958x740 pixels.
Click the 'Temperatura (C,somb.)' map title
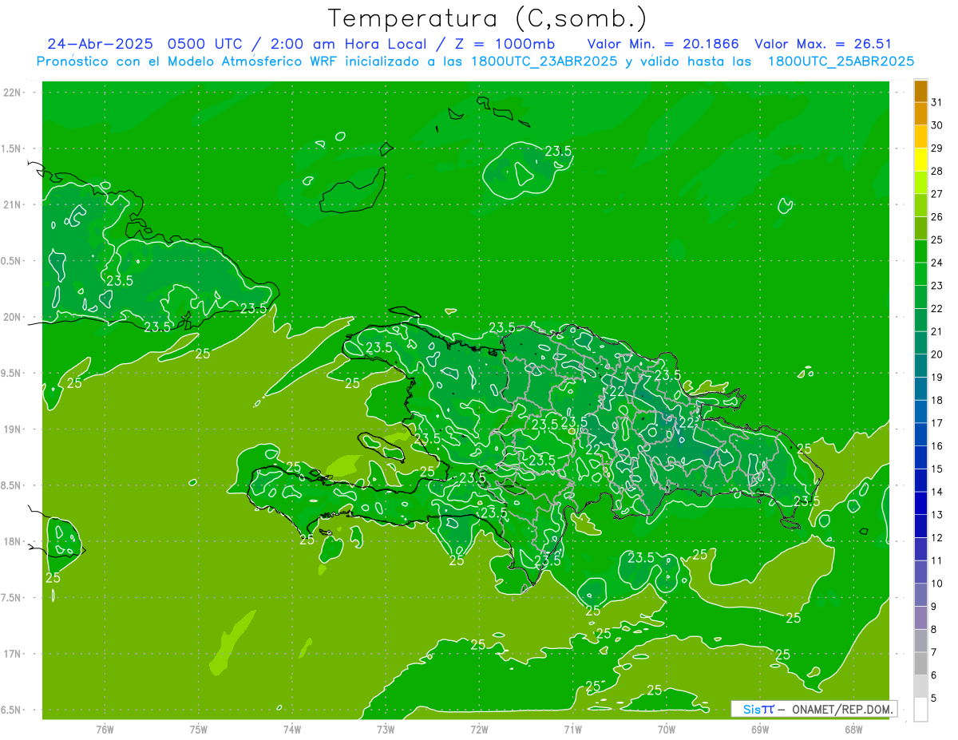(x=488, y=18)
